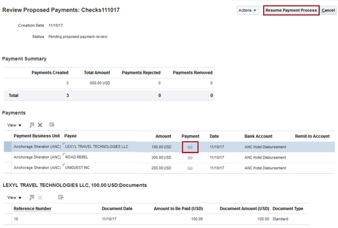Click changed indicator flag on UNIGUEST INC row
Viewport: 338px width, 228px height.
pos(63,165)
